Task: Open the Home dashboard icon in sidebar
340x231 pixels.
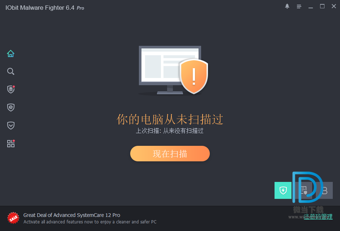Action: point(10,53)
